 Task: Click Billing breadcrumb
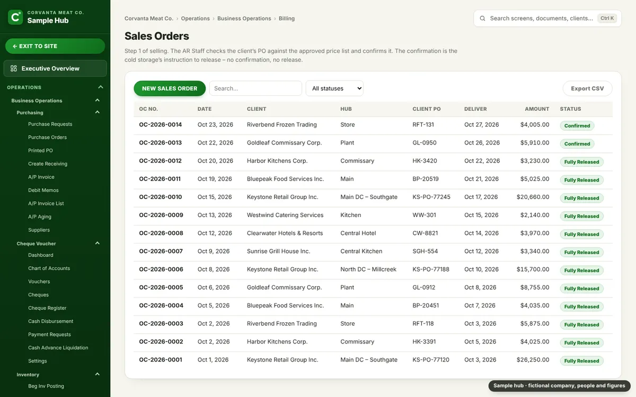tap(287, 18)
